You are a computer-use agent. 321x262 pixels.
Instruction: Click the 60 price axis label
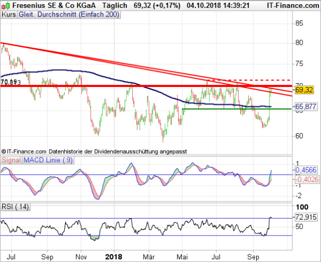click(299, 136)
